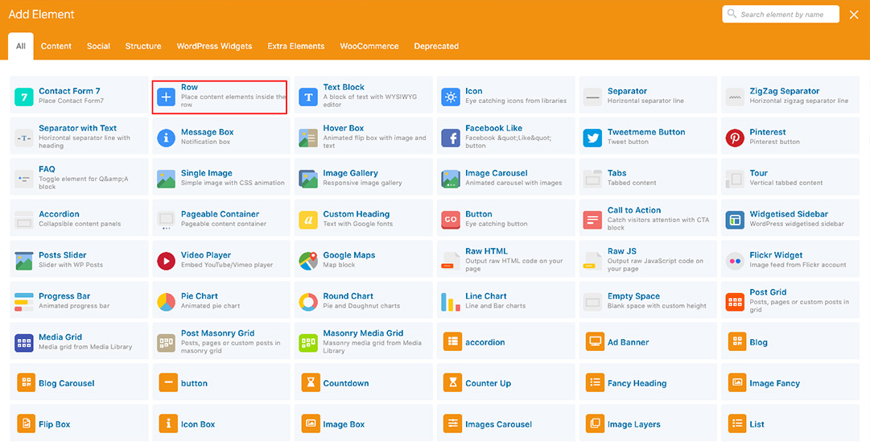Click the Round Chart doughnut icon
Image resolution: width=870 pixels, height=442 pixels.
[308, 302]
